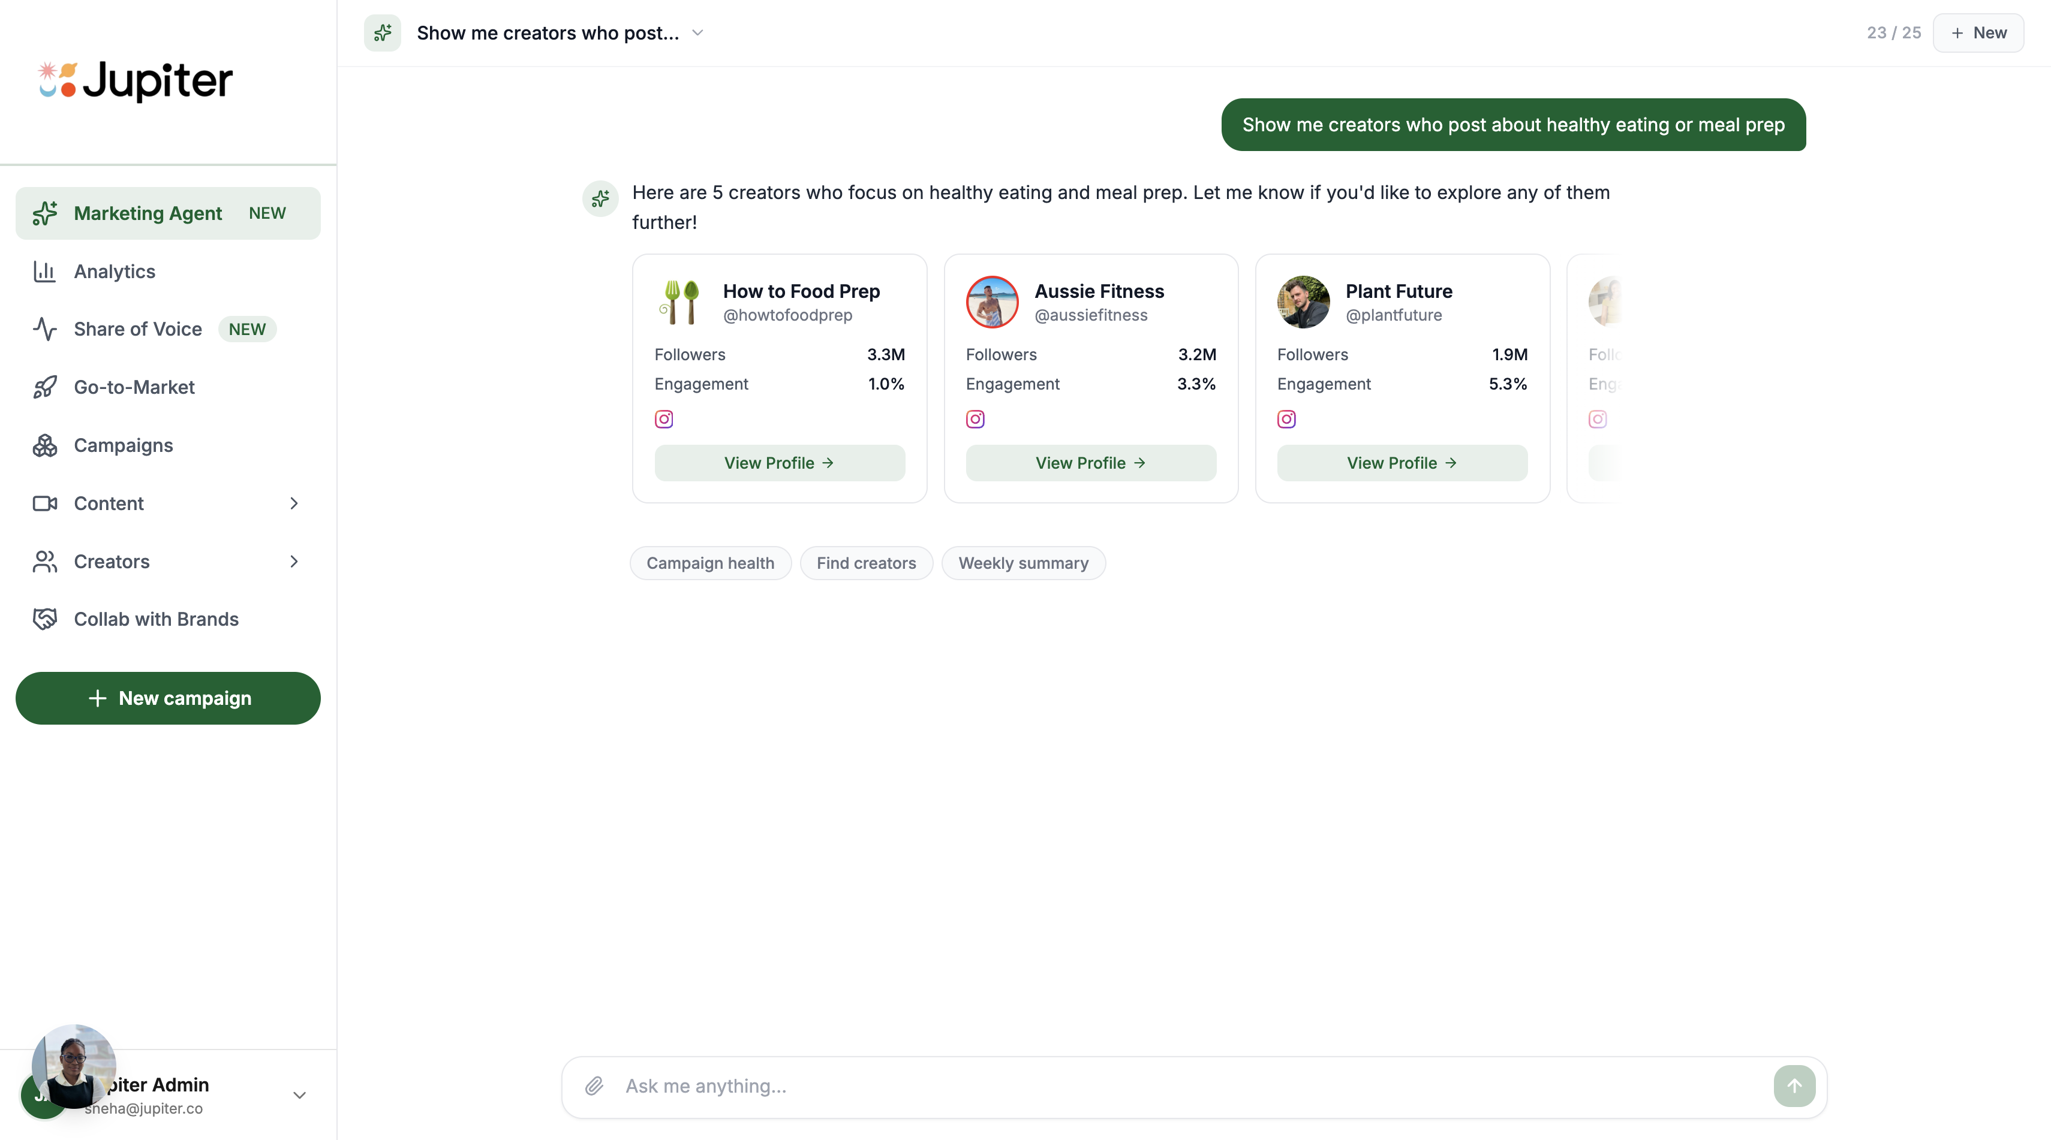Image resolution: width=2051 pixels, height=1140 pixels.
Task: Click the Ask me anything input
Action: (1186, 1086)
